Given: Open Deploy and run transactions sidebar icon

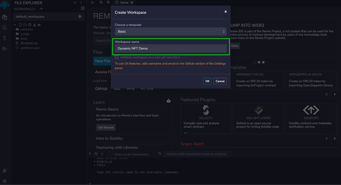Looking at the screenshot, I should tap(5, 49).
